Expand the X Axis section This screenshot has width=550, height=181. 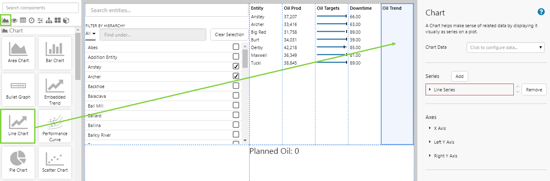click(439, 128)
